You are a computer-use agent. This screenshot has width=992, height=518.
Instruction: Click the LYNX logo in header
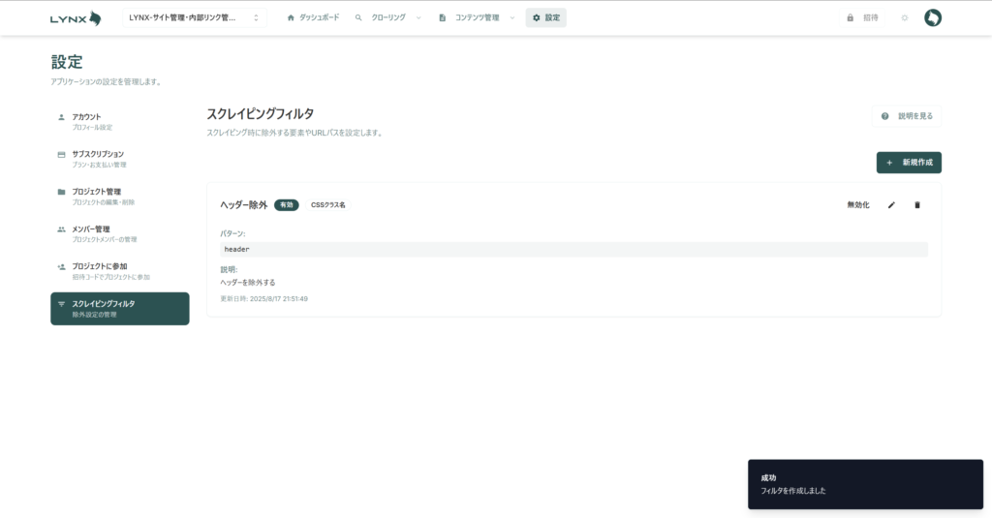point(76,17)
